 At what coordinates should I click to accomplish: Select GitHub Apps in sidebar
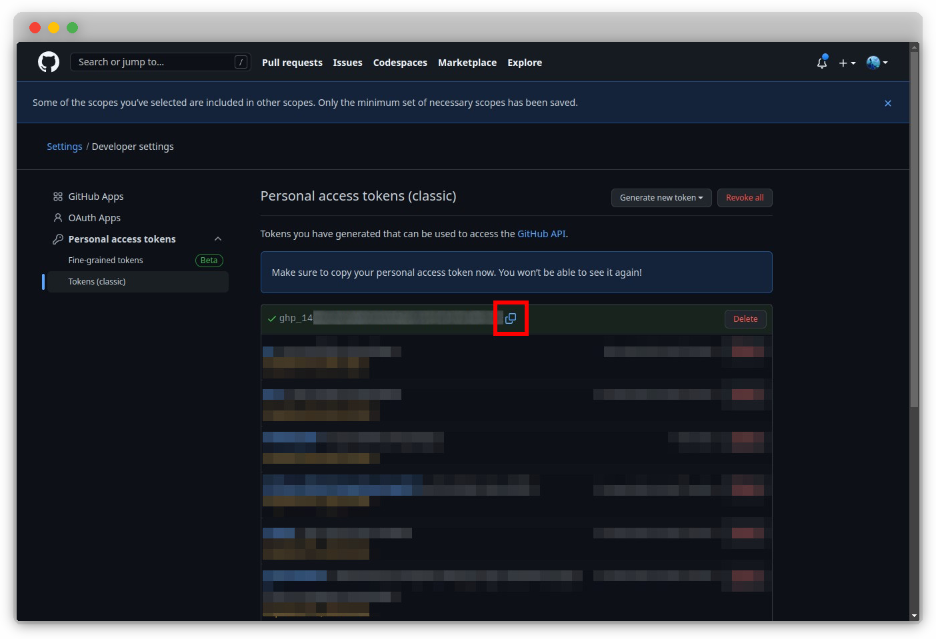pyautogui.click(x=96, y=197)
